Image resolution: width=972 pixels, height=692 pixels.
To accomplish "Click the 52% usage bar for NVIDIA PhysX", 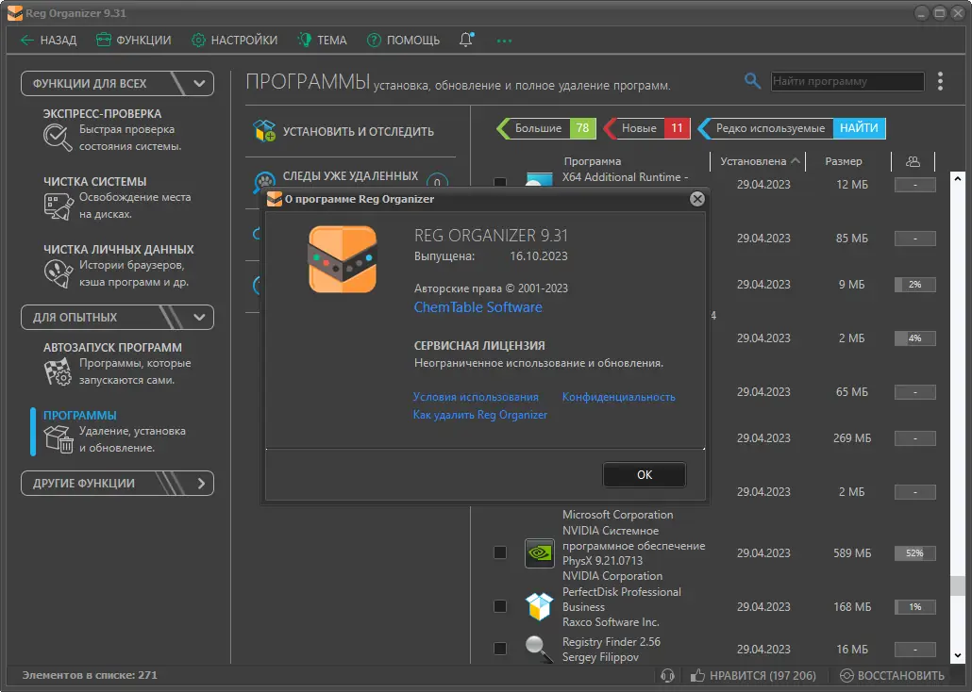I will pyautogui.click(x=915, y=553).
